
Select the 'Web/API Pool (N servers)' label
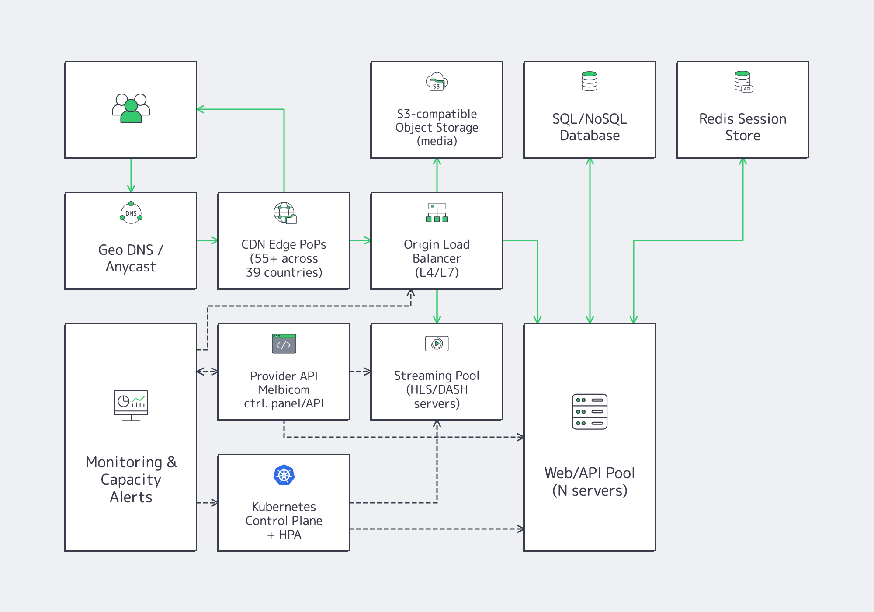(590, 482)
